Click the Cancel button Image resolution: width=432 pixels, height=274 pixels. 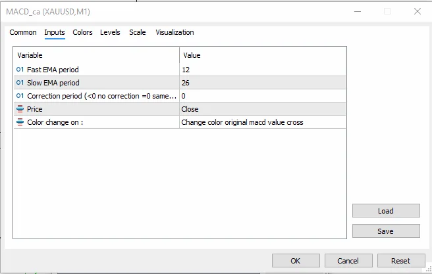[x=348, y=261]
